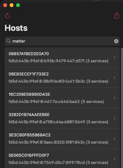
Task: Click chevron beside 16C209E56990DA3E
Action: [x=114, y=98]
